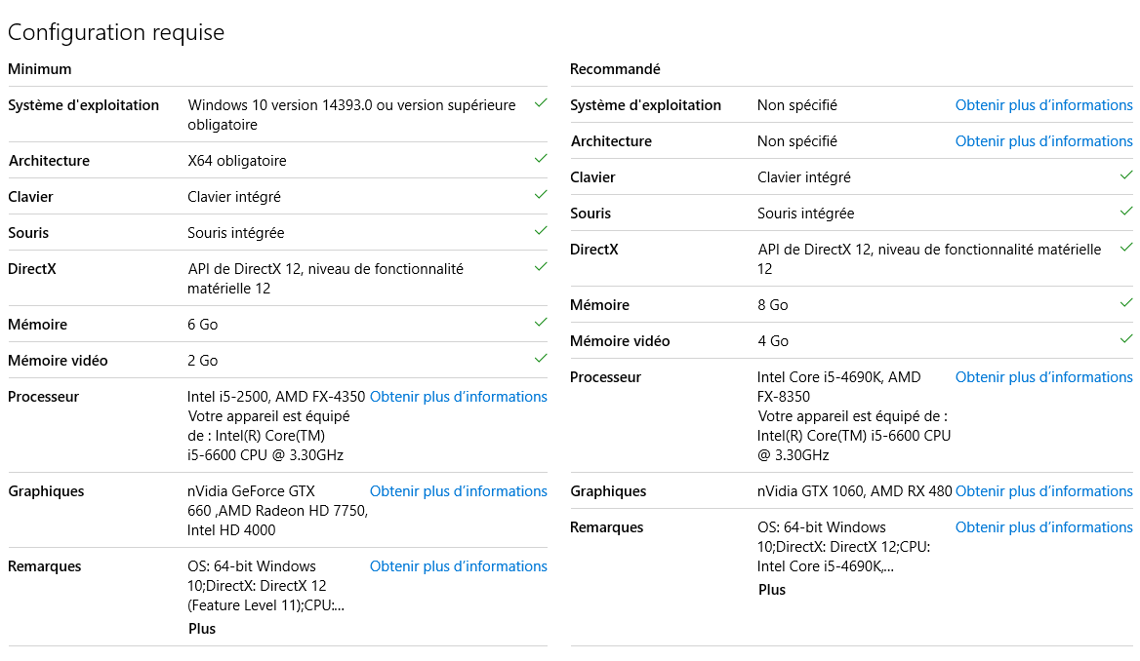Click the checkmark next to Mémoire vidéo 2 Go
This screenshot has height=661, width=1140.
[541, 358]
